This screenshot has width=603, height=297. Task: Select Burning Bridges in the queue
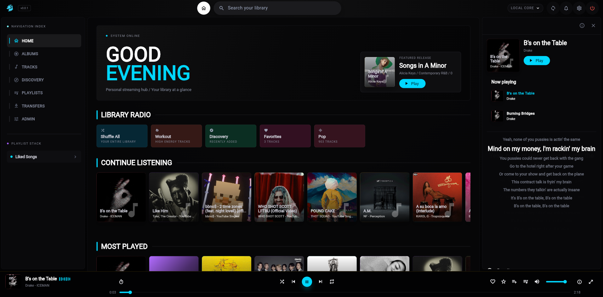coord(542,116)
